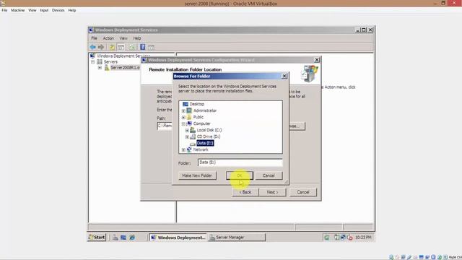Open the blue Help toolbar icon
Image resolution: width=462 pixels, height=260 pixels.
pyautogui.click(x=143, y=47)
